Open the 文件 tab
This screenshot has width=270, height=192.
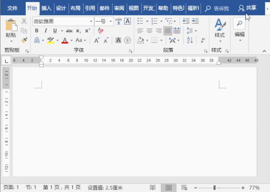pos(12,8)
